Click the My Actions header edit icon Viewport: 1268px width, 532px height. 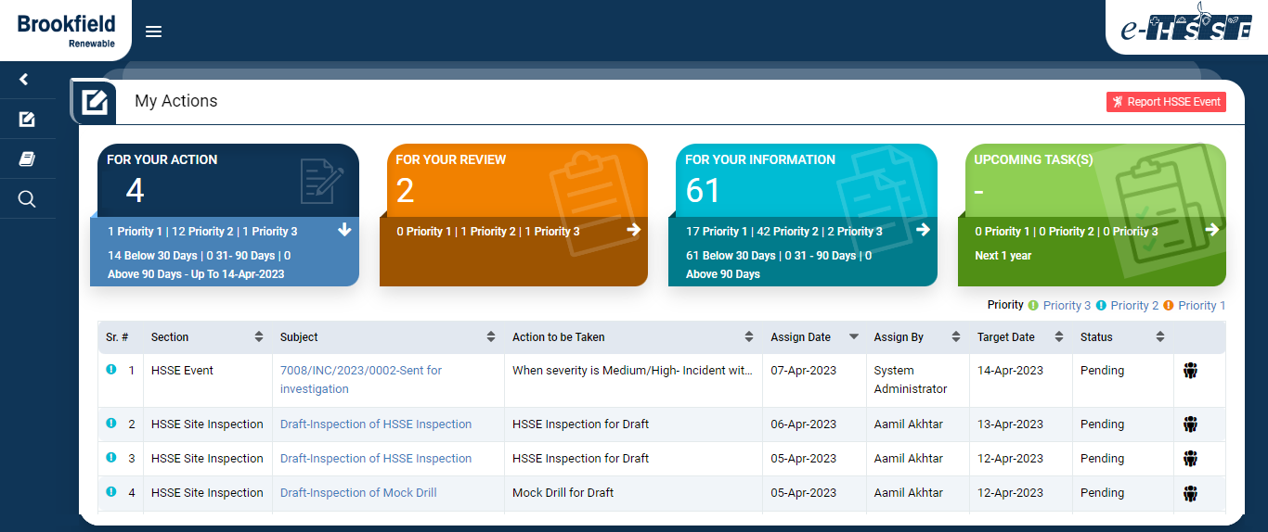94,102
